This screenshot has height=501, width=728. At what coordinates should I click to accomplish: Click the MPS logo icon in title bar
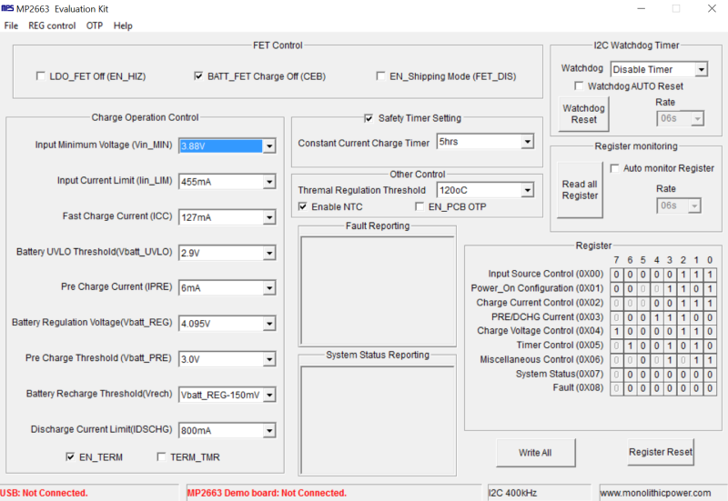[7, 8]
